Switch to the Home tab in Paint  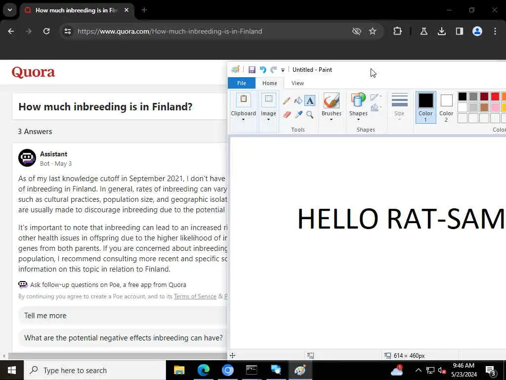pyautogui.click(x=269, y=83)
